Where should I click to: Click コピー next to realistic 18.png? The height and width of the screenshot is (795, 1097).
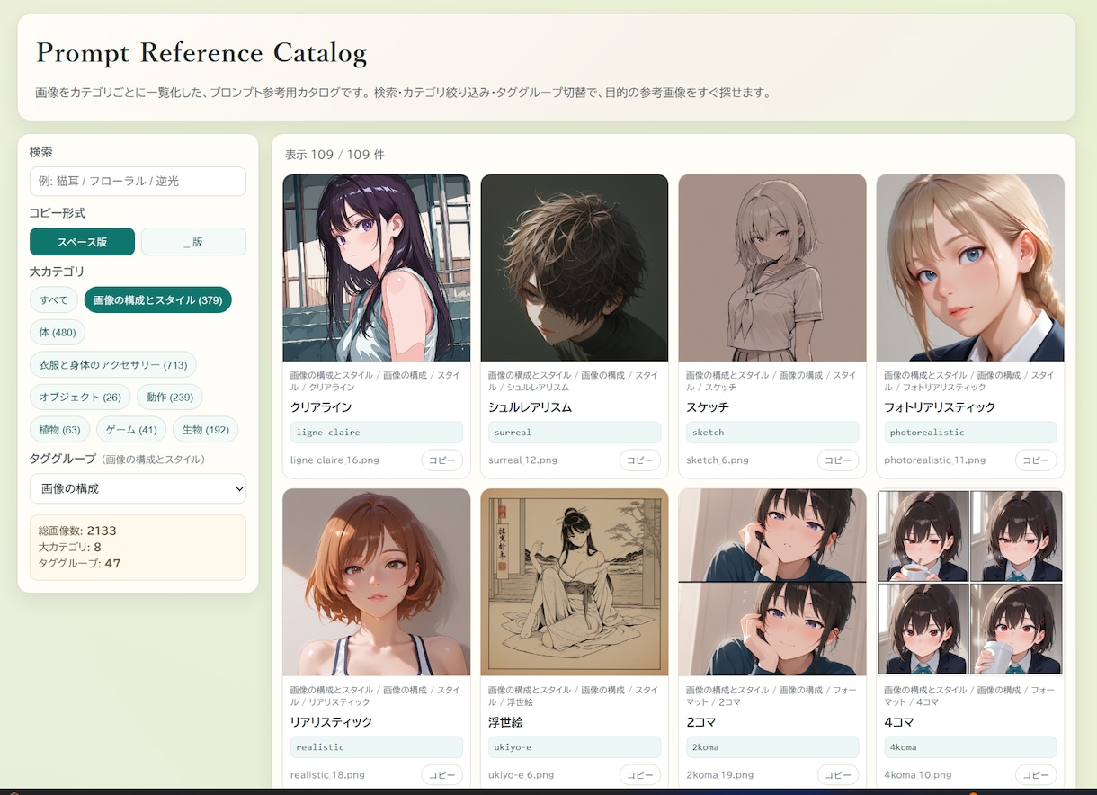(x=442, y=775)
